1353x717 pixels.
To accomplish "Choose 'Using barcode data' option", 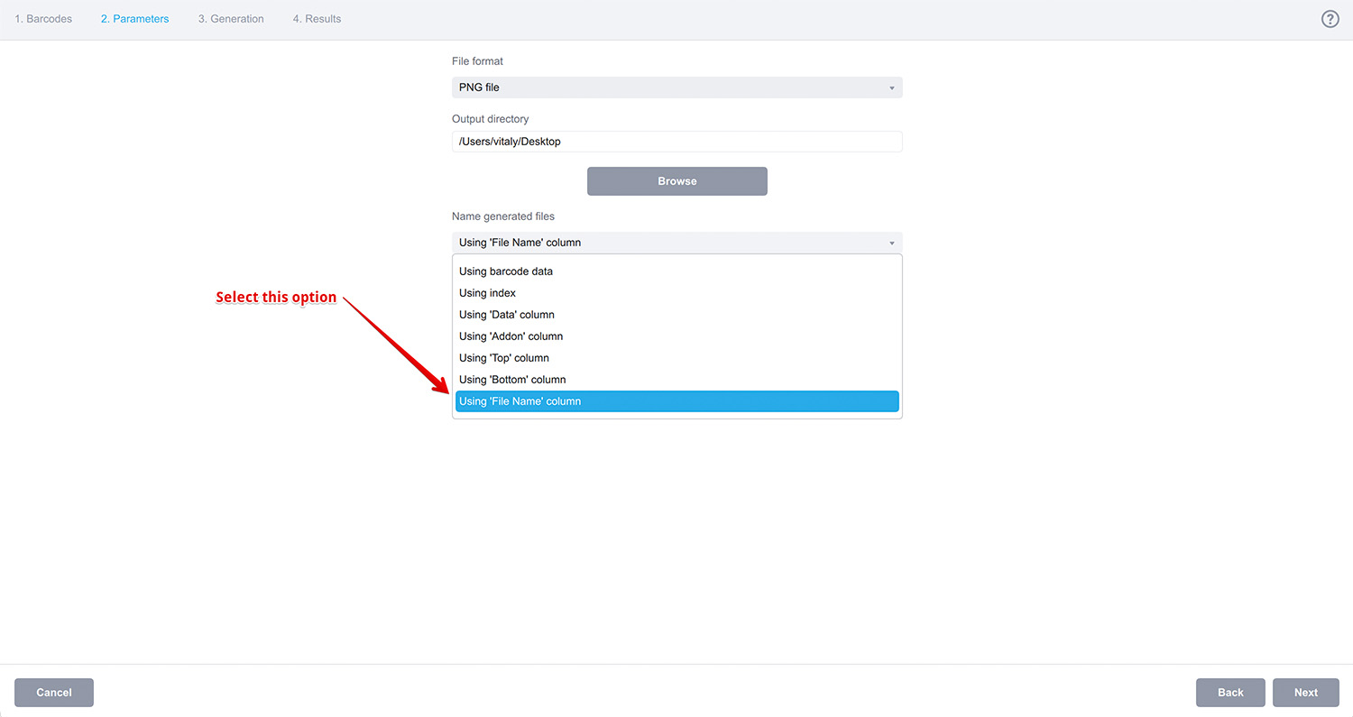I will [x=676, y=271].
